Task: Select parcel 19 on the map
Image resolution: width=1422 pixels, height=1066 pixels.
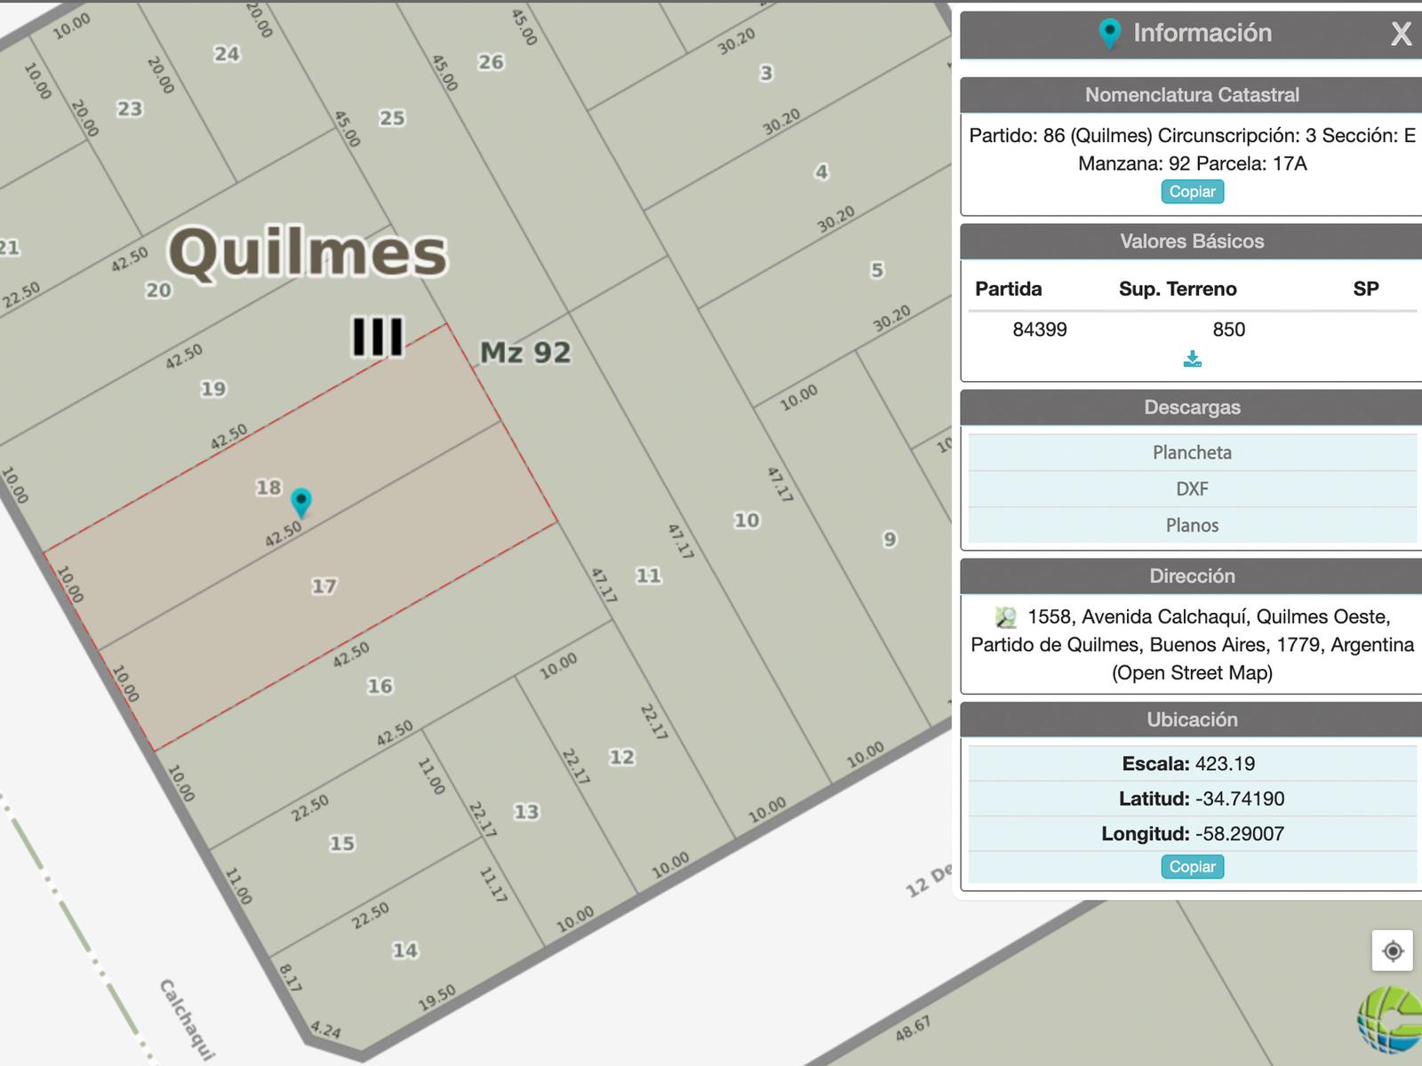Action: click(213, 389)
